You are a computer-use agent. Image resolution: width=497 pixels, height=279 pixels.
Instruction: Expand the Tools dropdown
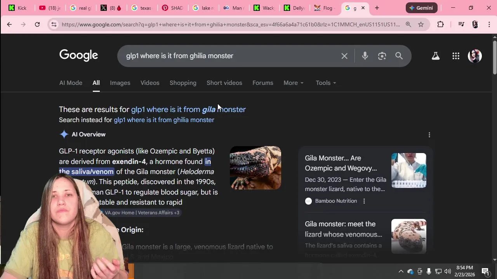pyautogui.click(x=326, y=83)
